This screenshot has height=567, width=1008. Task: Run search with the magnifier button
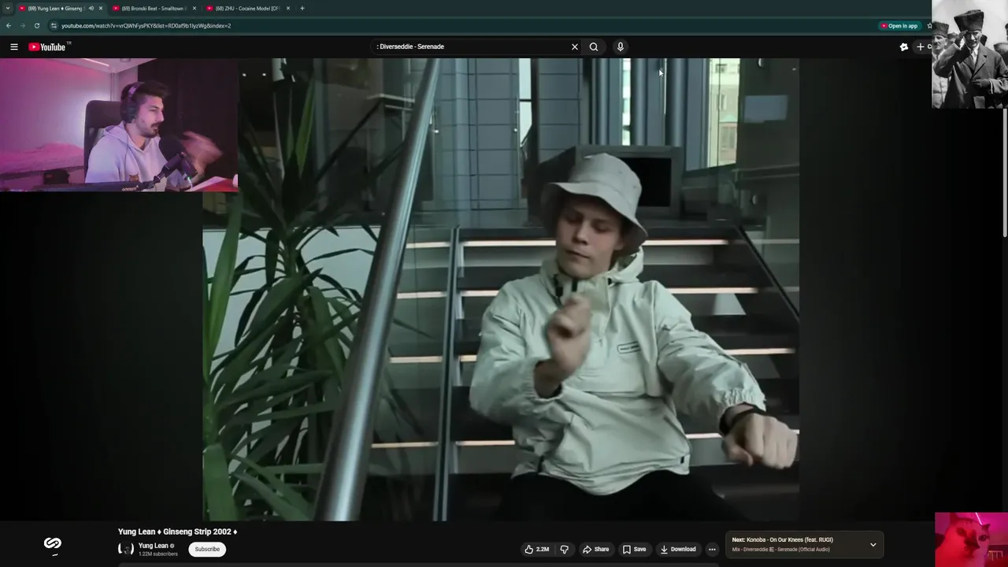594,47
